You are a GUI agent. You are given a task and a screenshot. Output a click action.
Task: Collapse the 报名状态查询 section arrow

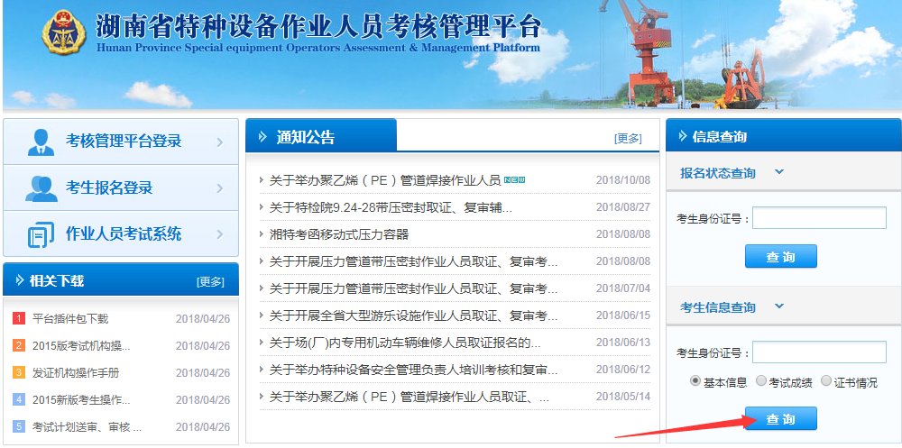tap(779, 171)
